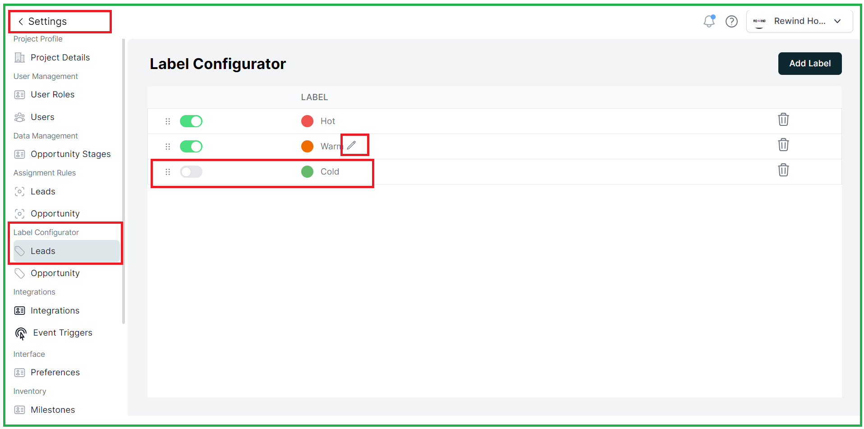The image size is (864, 429).
Task: Go back using the Settings chevron
Action: 21,22
